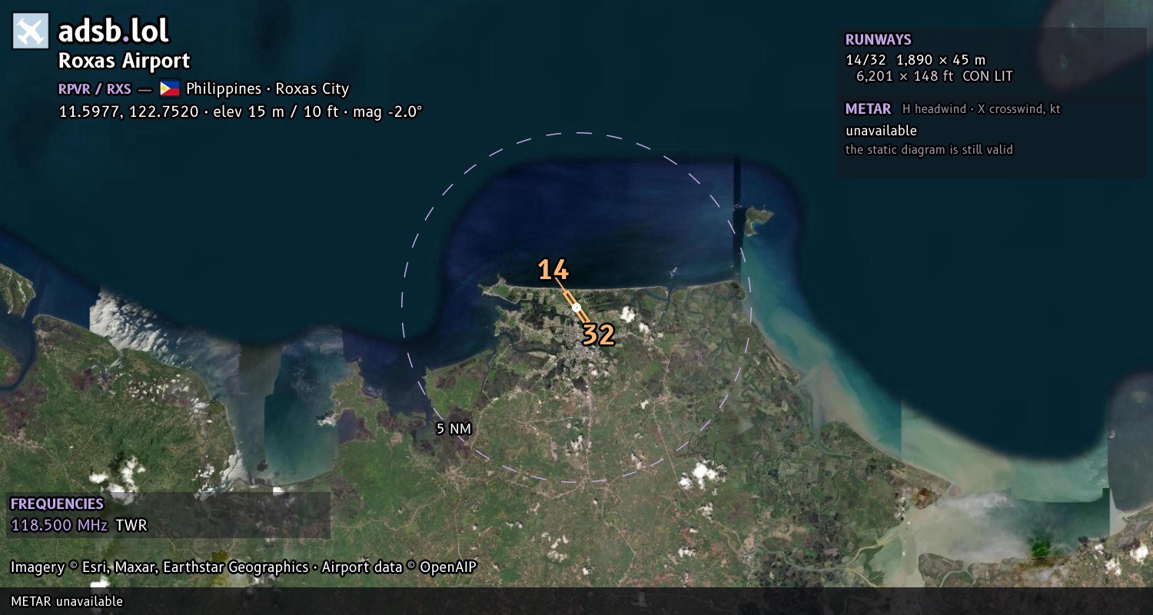Select the RPVR / RXS airport code
Screen dimensions: 1153x615
pos(95,88)
